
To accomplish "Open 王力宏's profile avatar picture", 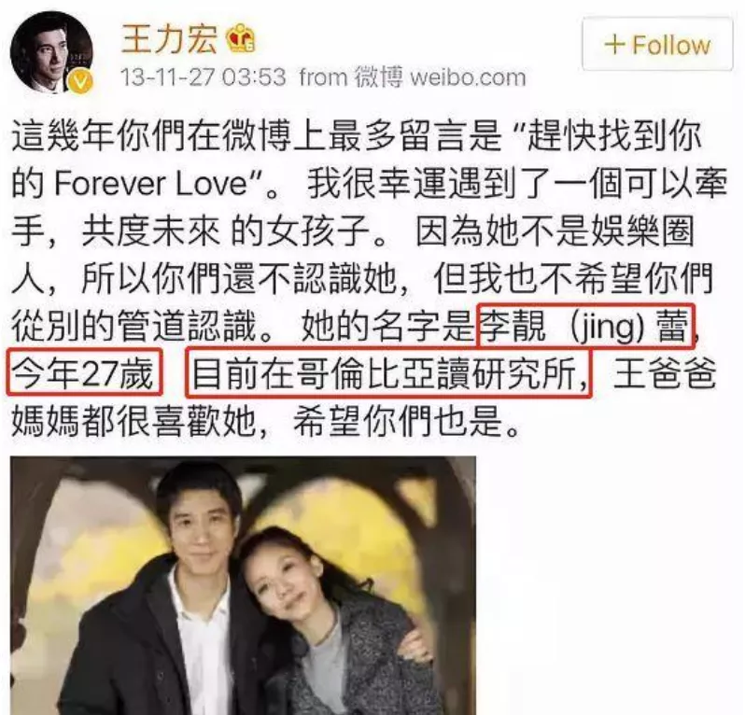I will (51, 52).
